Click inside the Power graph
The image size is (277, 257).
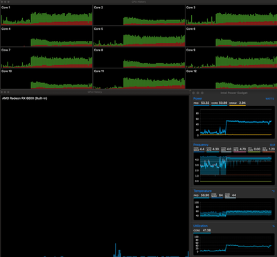[234, 122]
